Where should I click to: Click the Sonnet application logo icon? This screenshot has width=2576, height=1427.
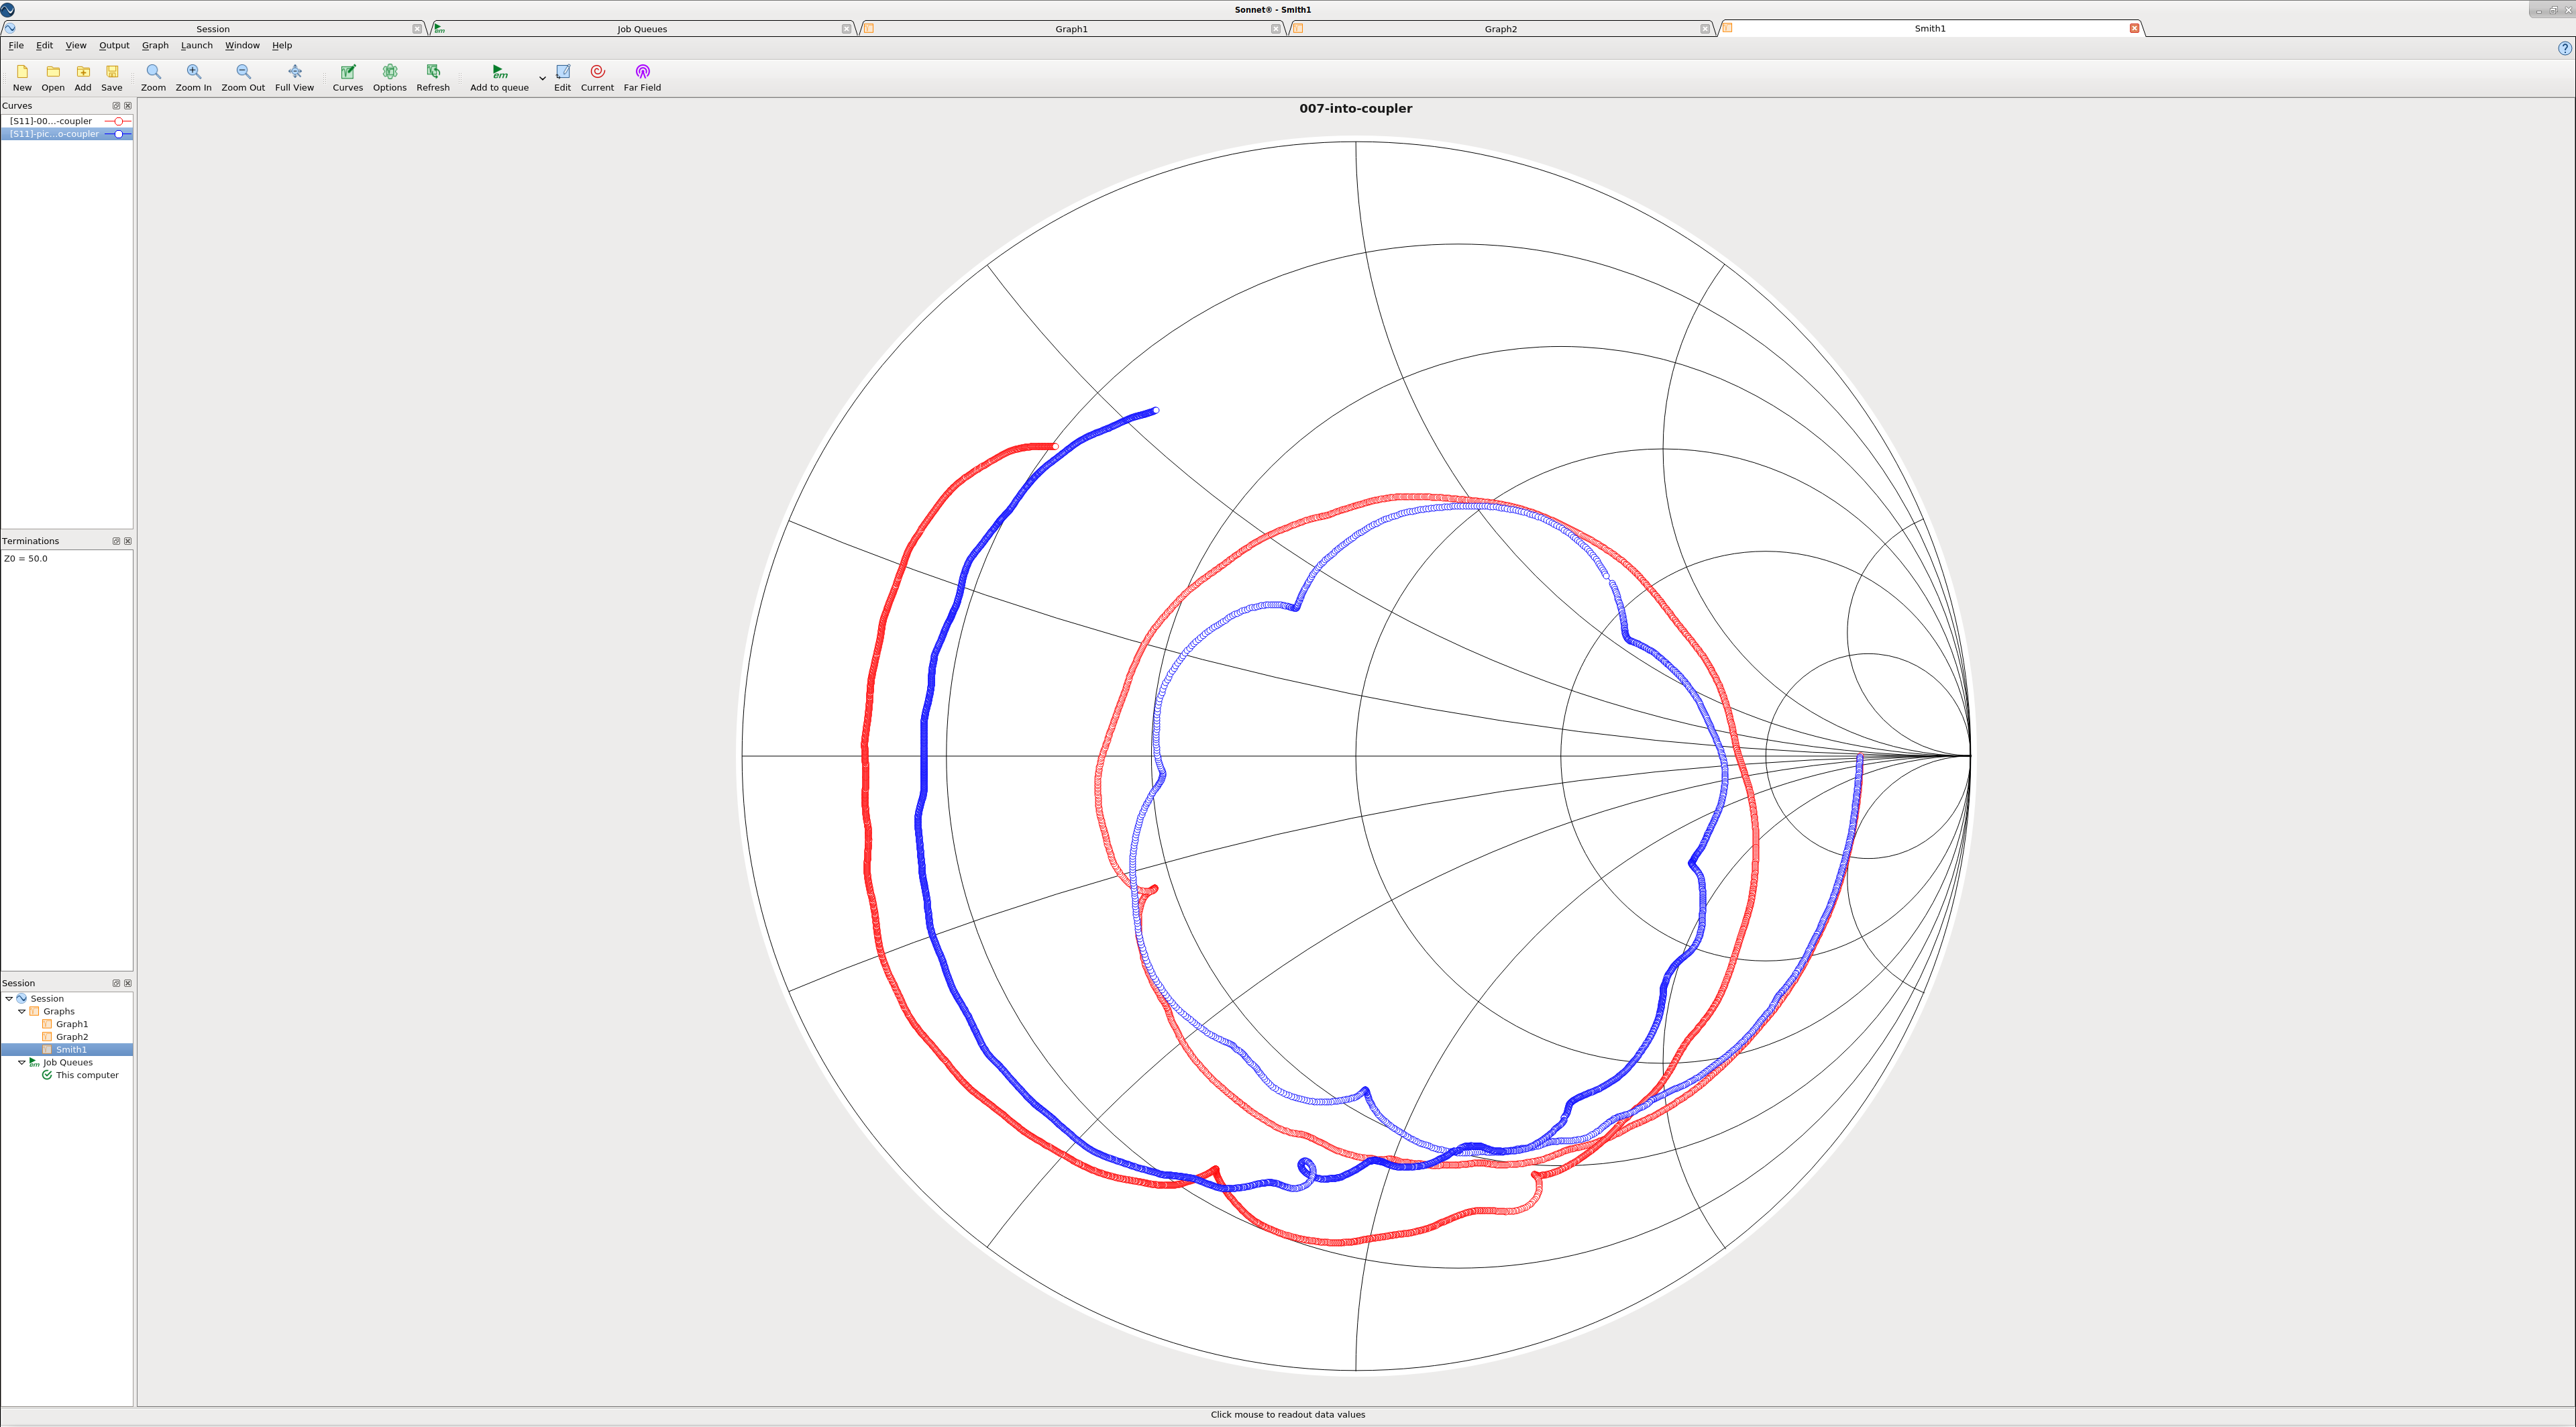[8, 10]
